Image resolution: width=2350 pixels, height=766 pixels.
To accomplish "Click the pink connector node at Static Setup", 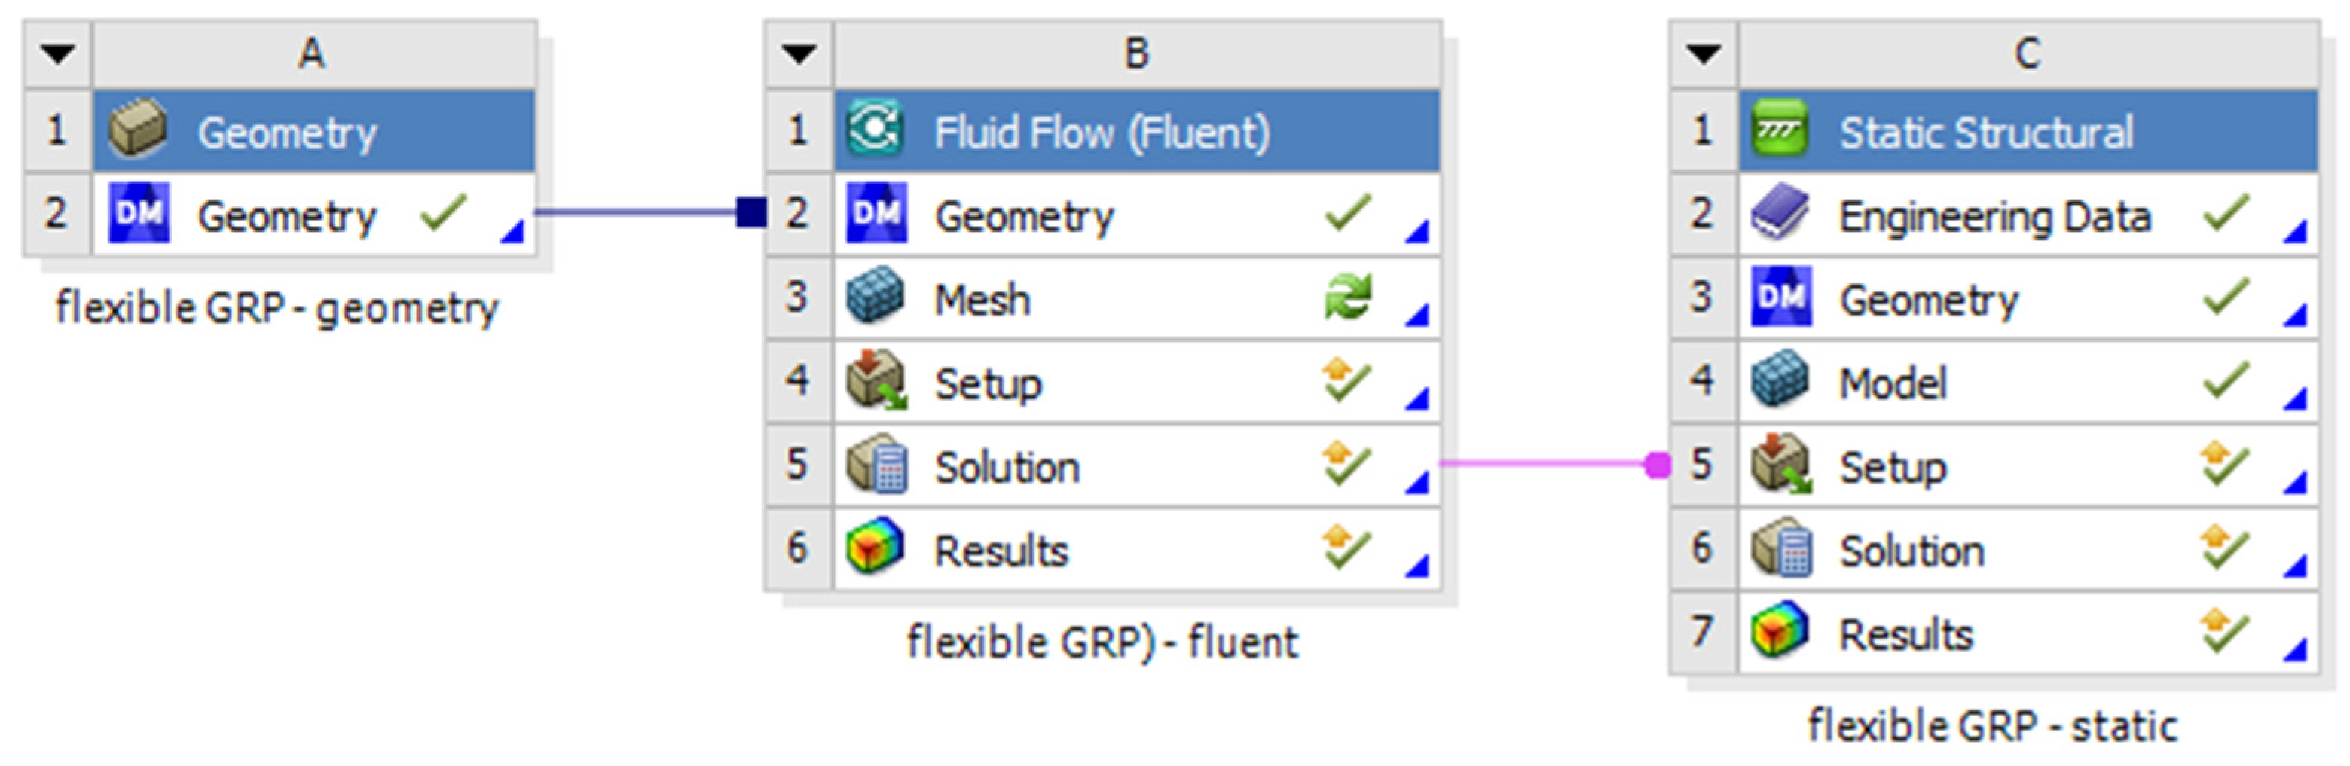I will 1658,466.
